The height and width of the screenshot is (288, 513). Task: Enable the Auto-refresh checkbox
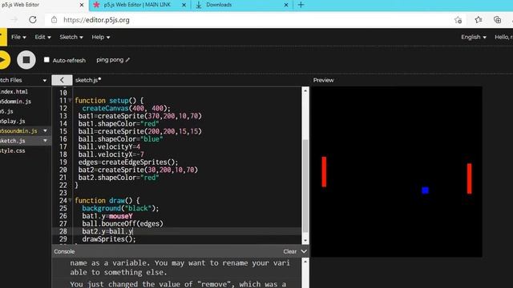[x=46, y=60]
